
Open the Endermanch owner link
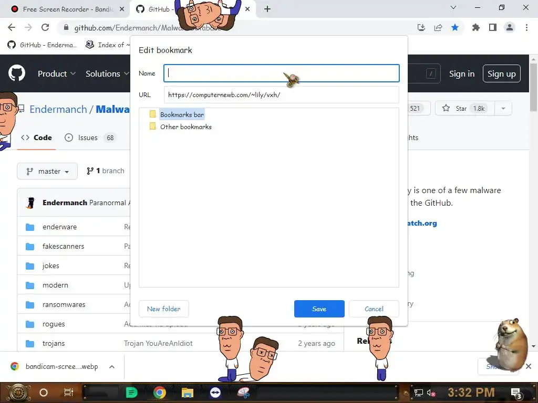[58, 109]
